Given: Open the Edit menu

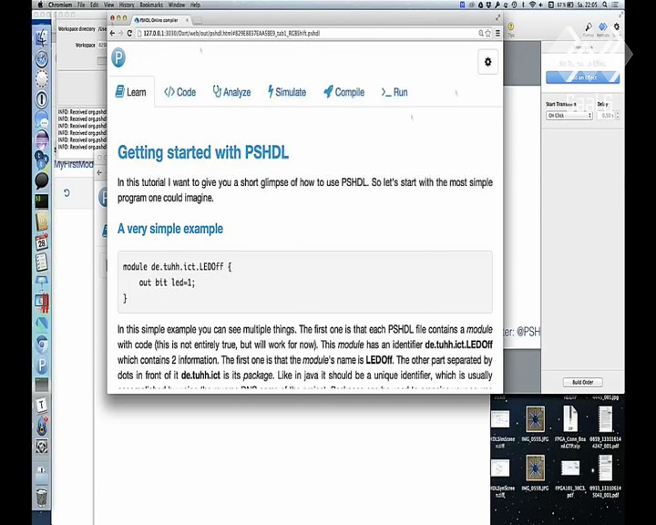Looking at the screenshot, I should click(x=95, y=5).
